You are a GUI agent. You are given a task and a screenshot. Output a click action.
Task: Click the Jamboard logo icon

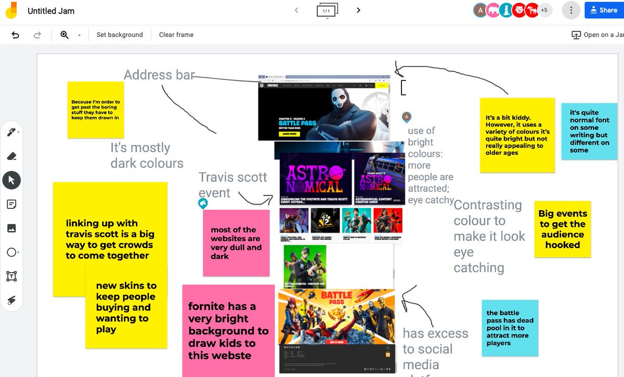pyautogui.click(x=10, y=10)
